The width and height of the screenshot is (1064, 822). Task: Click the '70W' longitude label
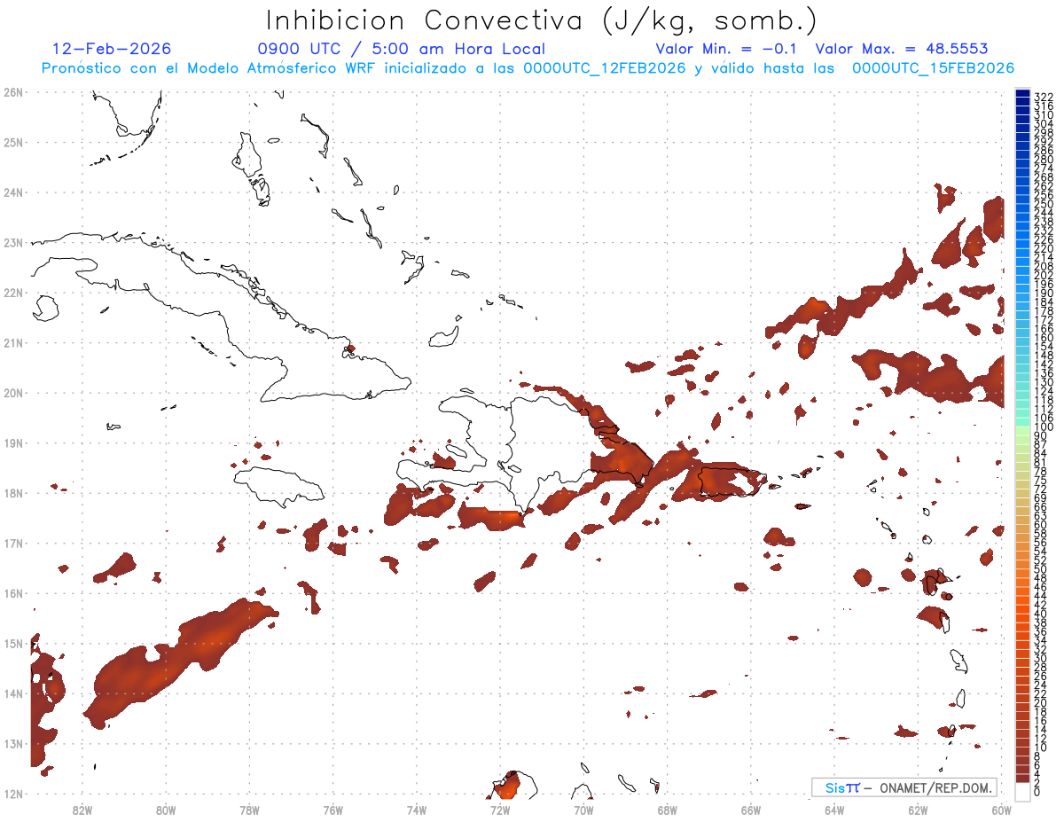(x=583, y=809)
